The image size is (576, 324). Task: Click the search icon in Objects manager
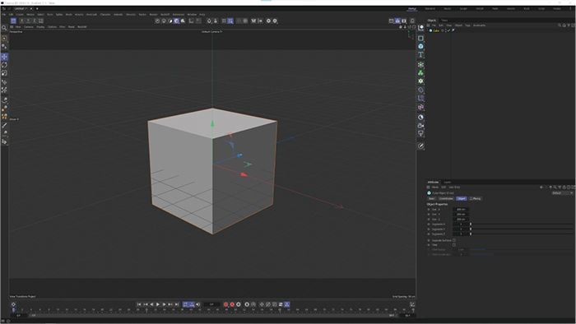click(560, 25)
